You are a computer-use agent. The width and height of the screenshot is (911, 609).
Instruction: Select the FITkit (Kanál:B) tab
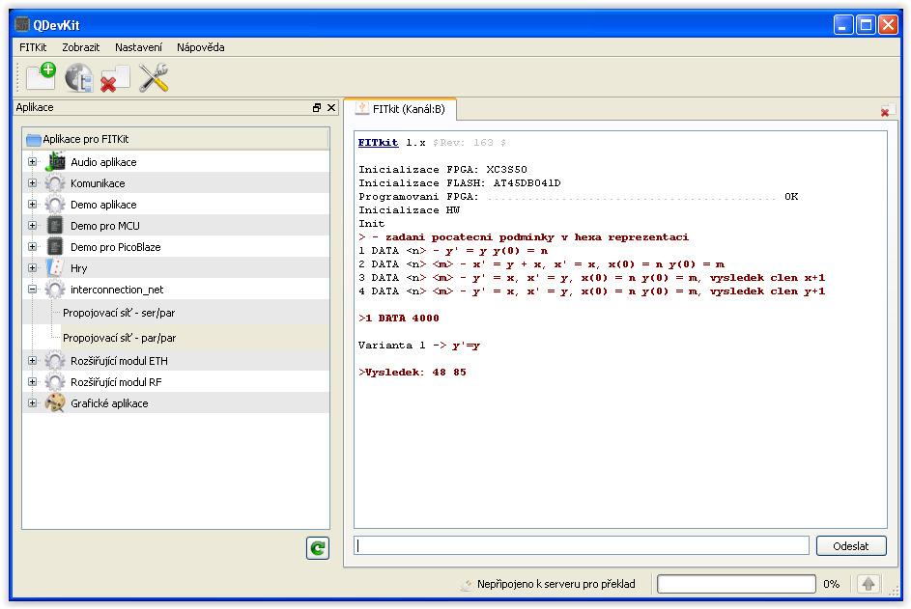pos(400,109)
